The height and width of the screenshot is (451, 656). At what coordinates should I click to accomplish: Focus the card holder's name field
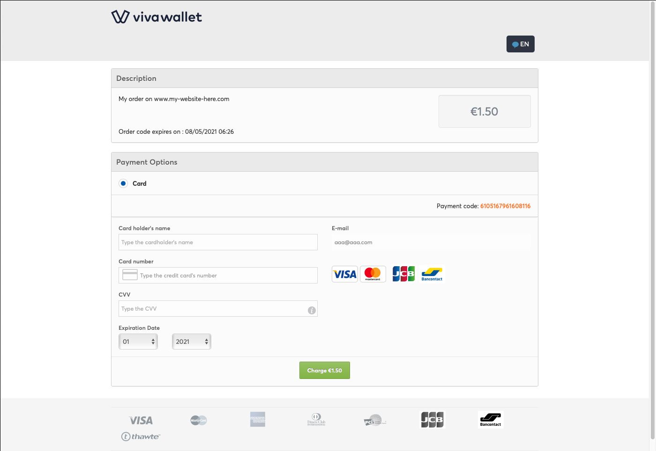(x=218, y=242)
